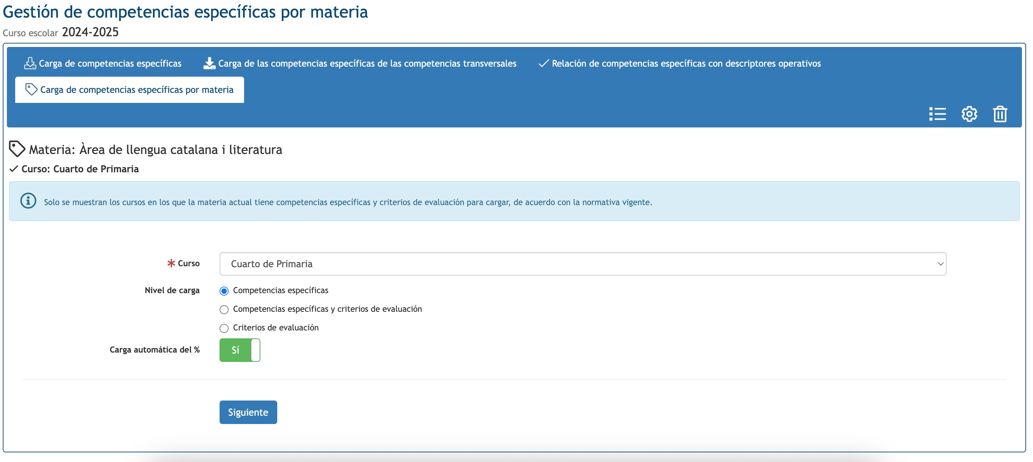Open the settings gear icon

(x=969, y=114)
